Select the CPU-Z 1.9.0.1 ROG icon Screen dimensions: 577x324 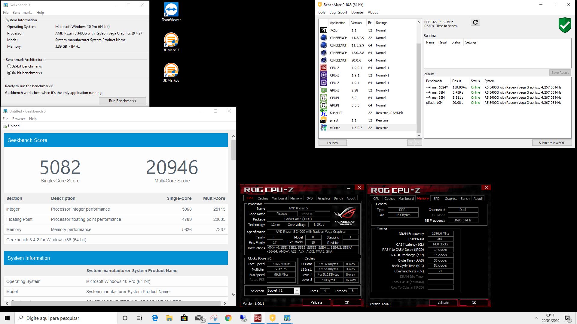click(x=323, y=68)
